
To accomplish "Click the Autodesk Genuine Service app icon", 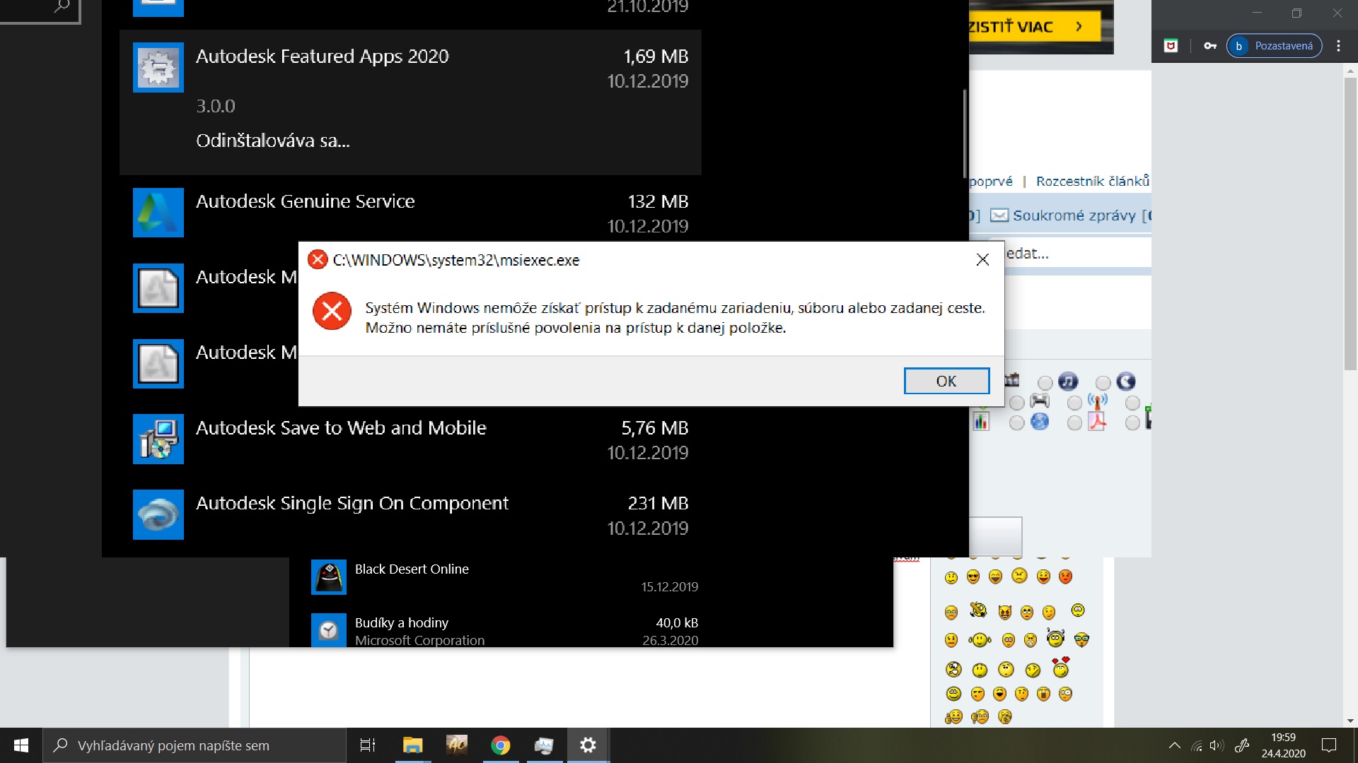I will [158, 213].
